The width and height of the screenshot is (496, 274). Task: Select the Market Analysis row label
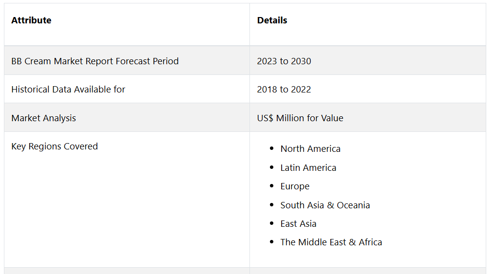[x=44, y=118]
